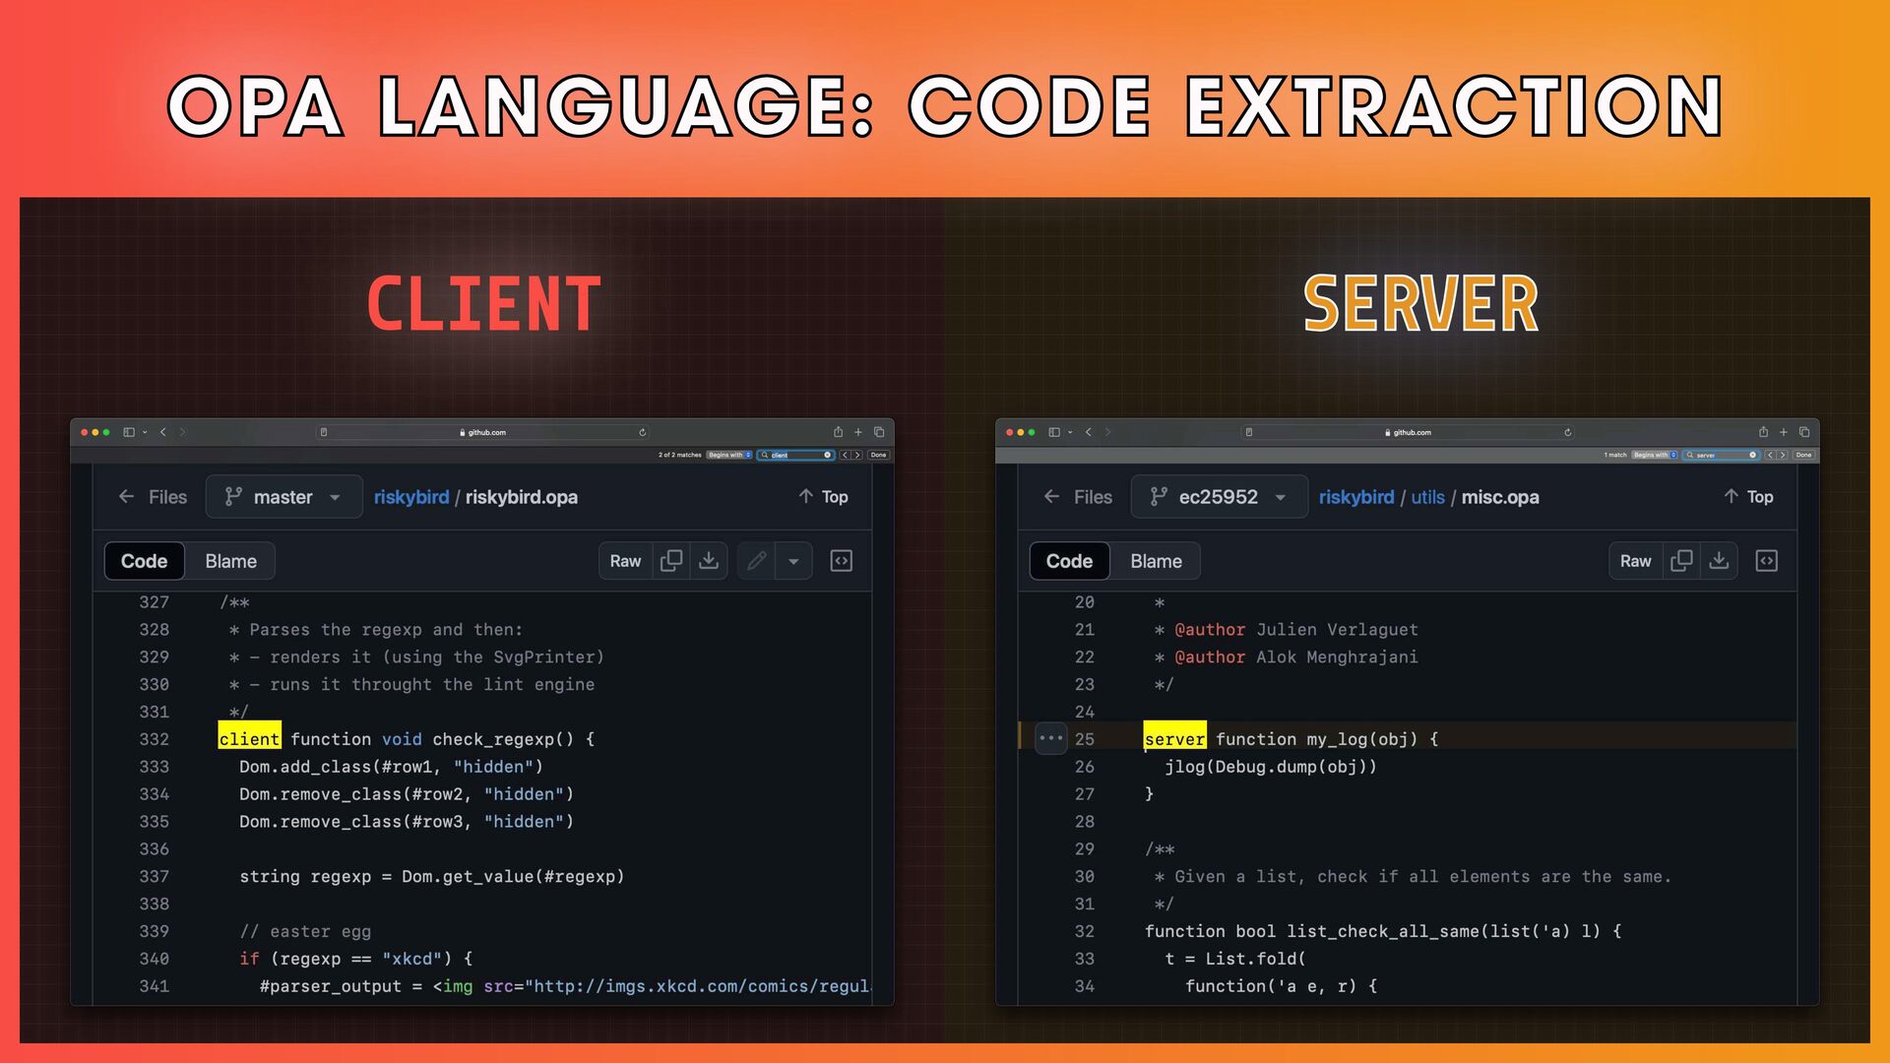The image size is (1890, 1063).
Task: Click Raw button for misc.opa
Action: (1635, 561)
